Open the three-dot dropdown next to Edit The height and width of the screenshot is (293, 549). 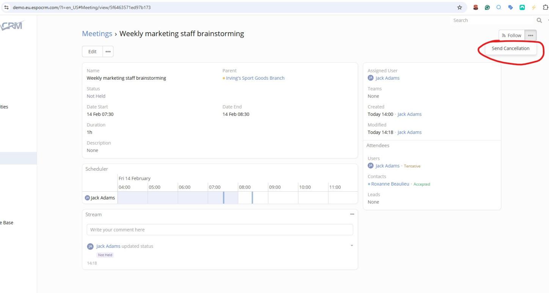[x=108, y=52]
